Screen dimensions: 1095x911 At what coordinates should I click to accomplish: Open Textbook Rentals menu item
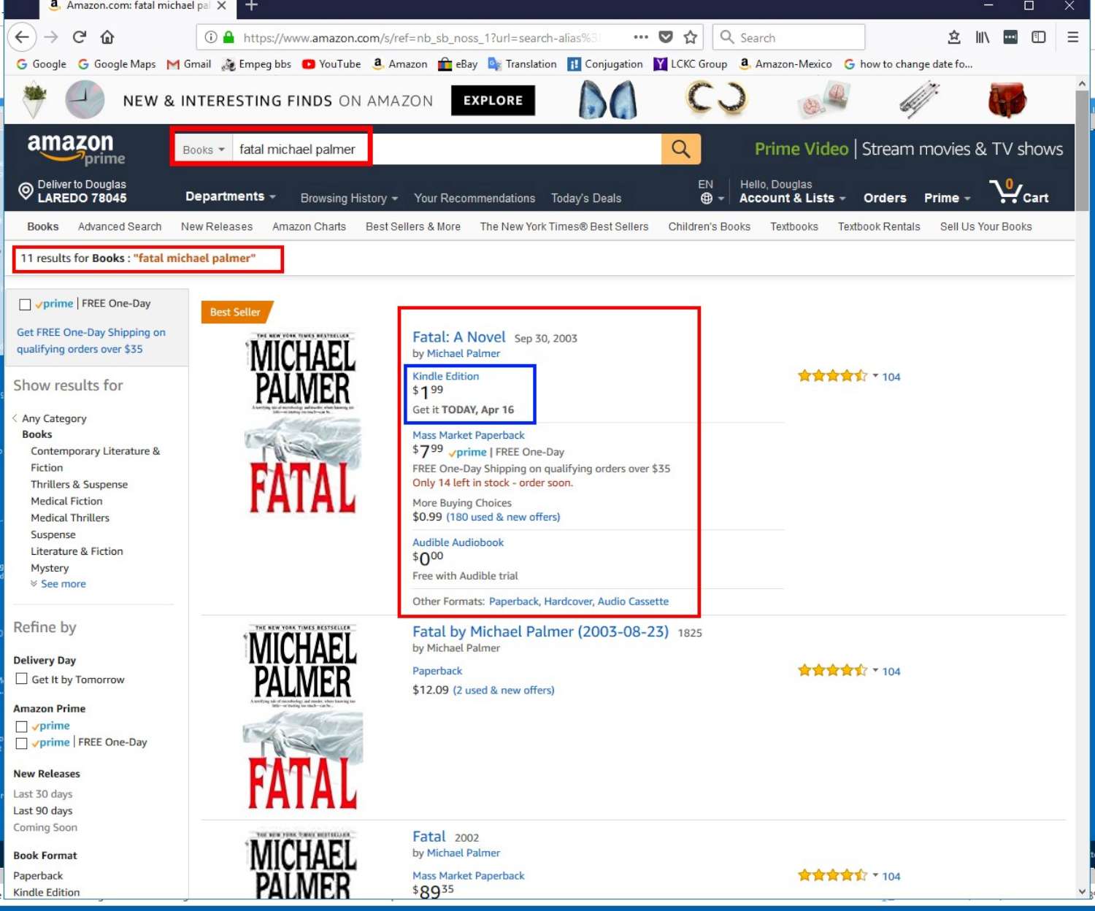[x=879, y=226]
